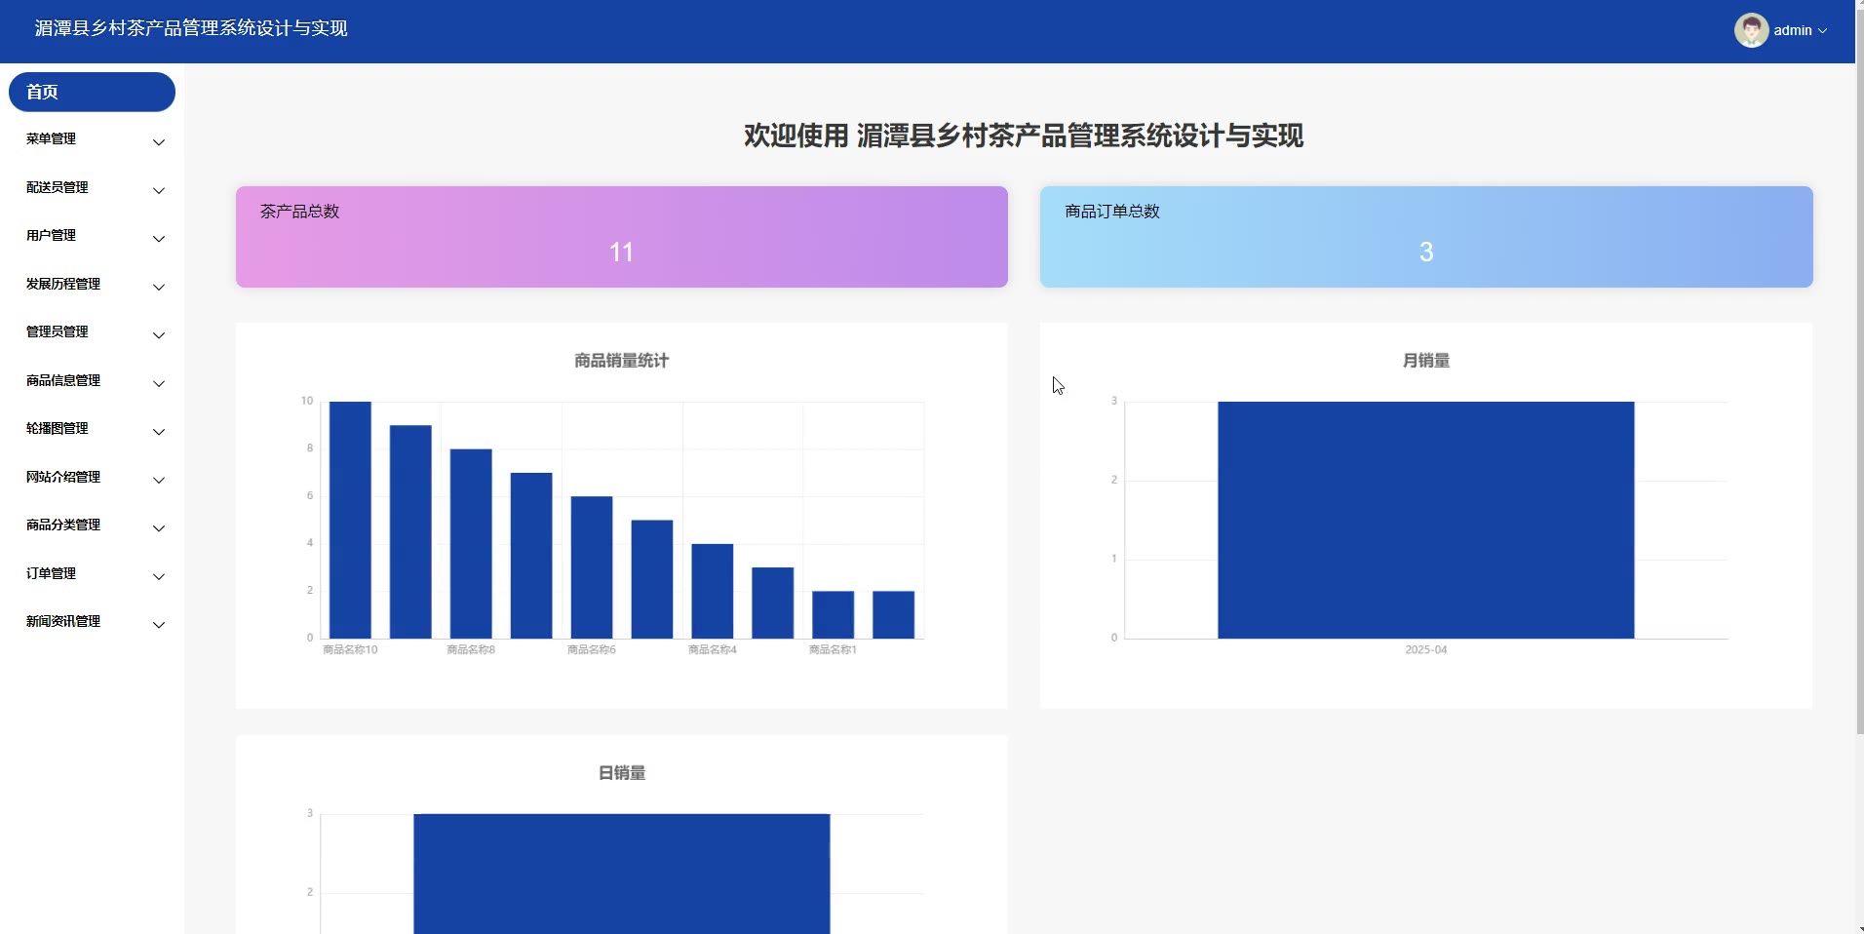Open the 订单管理 sidebar section
Screen dimensions: 1864x934
point(92,574)
